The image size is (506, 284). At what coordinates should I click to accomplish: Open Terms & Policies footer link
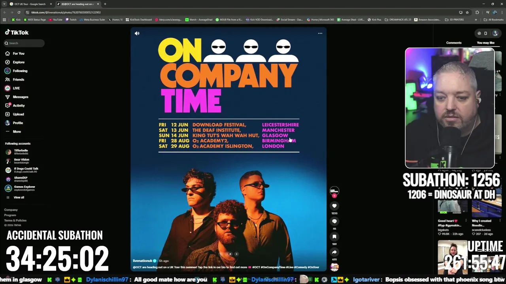(x=15, y=220)
